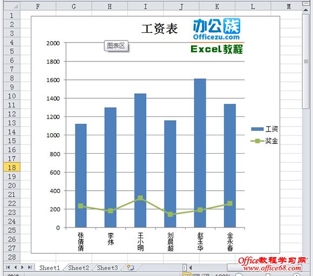Screen dimensions: 313x276
Task: Select row 1 header
Action: [x=12, y=15]
